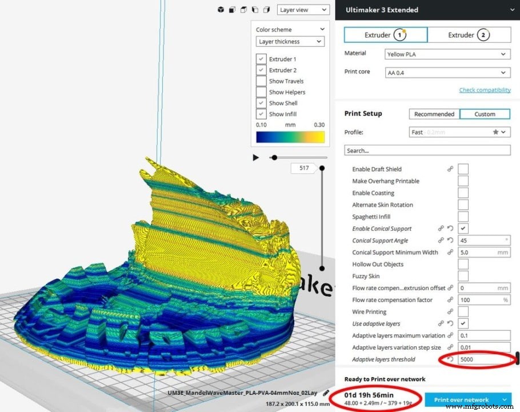520x412 pixels.
Task: Select the top view orientation icon
Action: pyautogui.click(x=245, y=9)
